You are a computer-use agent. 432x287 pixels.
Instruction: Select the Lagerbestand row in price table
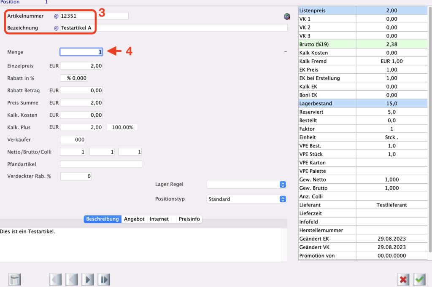click(363, 104)
